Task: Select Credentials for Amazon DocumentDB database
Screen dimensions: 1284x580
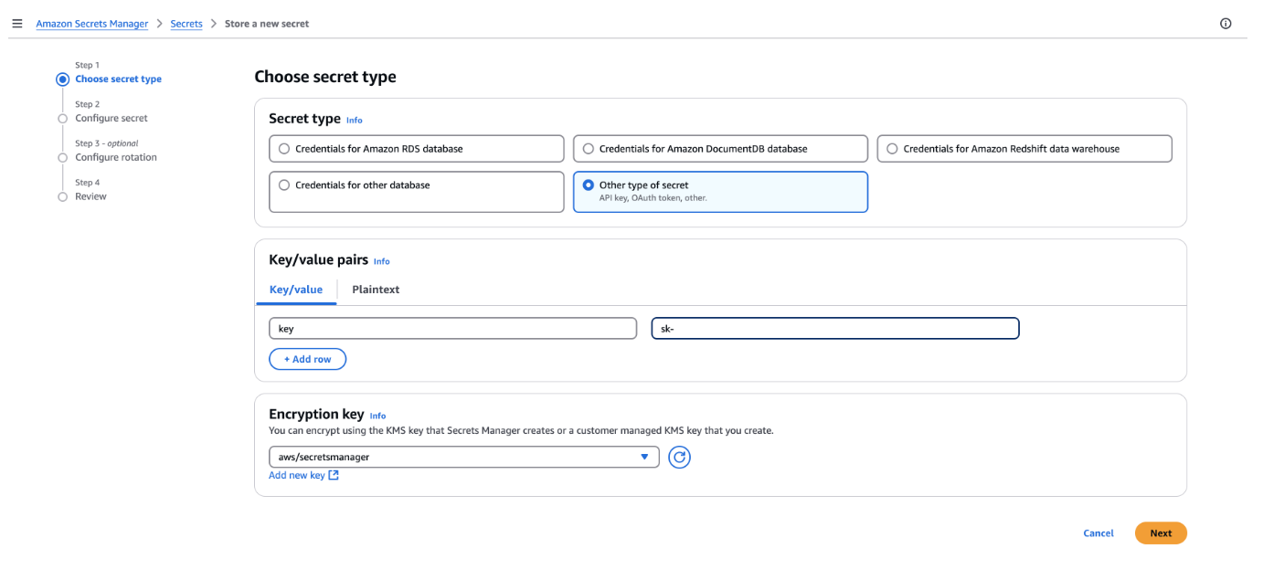Action: click(720, 149)
